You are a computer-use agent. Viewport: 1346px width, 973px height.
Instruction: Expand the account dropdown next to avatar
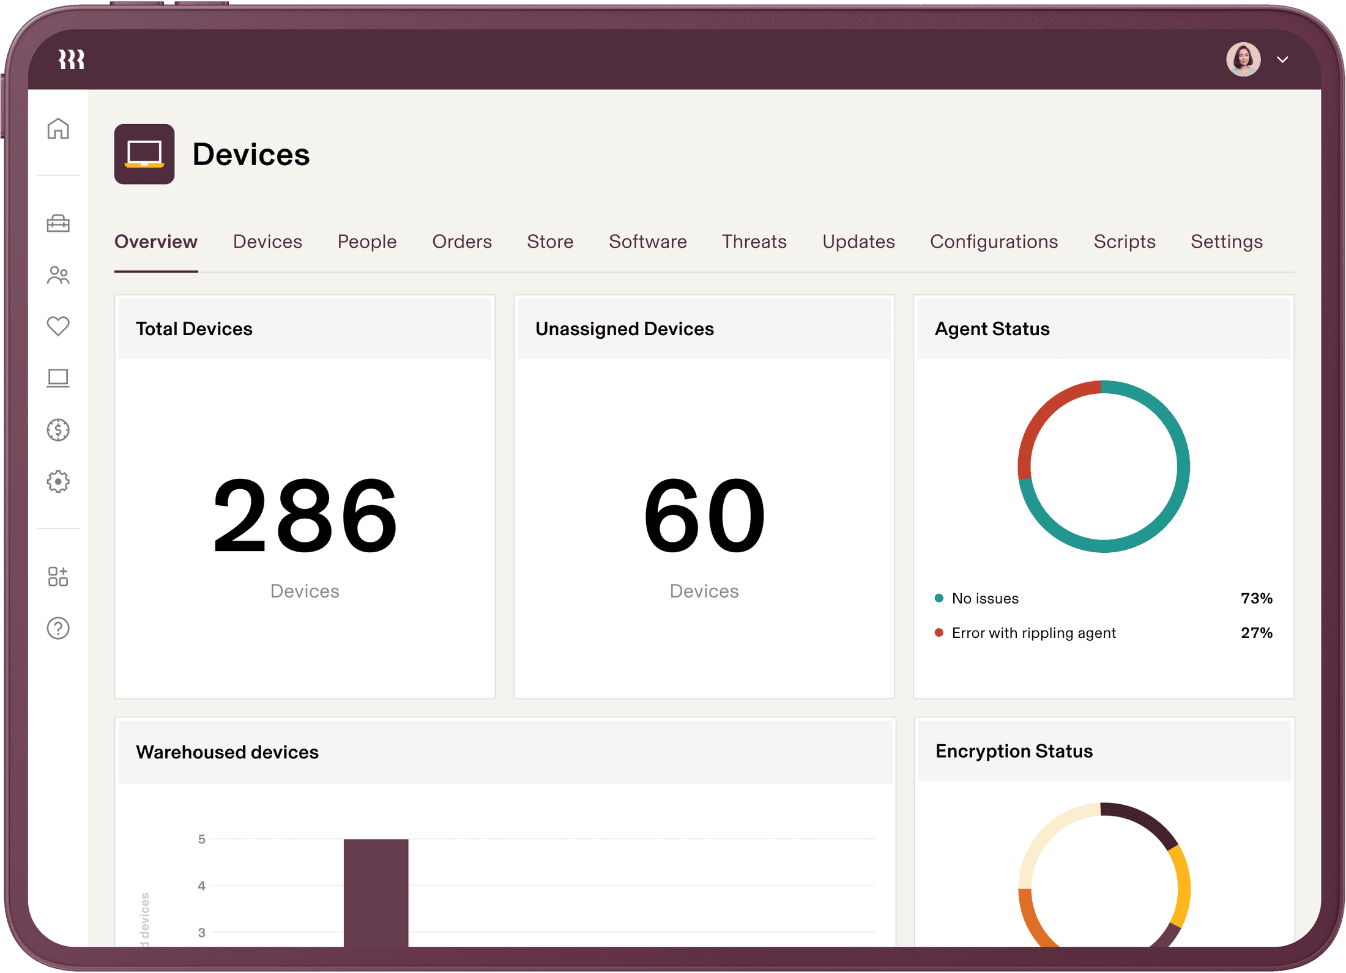[1283, 59]
